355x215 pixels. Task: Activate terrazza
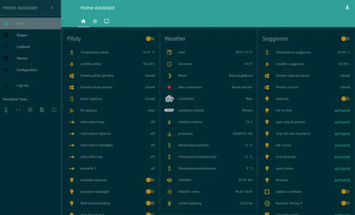click(x=342, y=181)
